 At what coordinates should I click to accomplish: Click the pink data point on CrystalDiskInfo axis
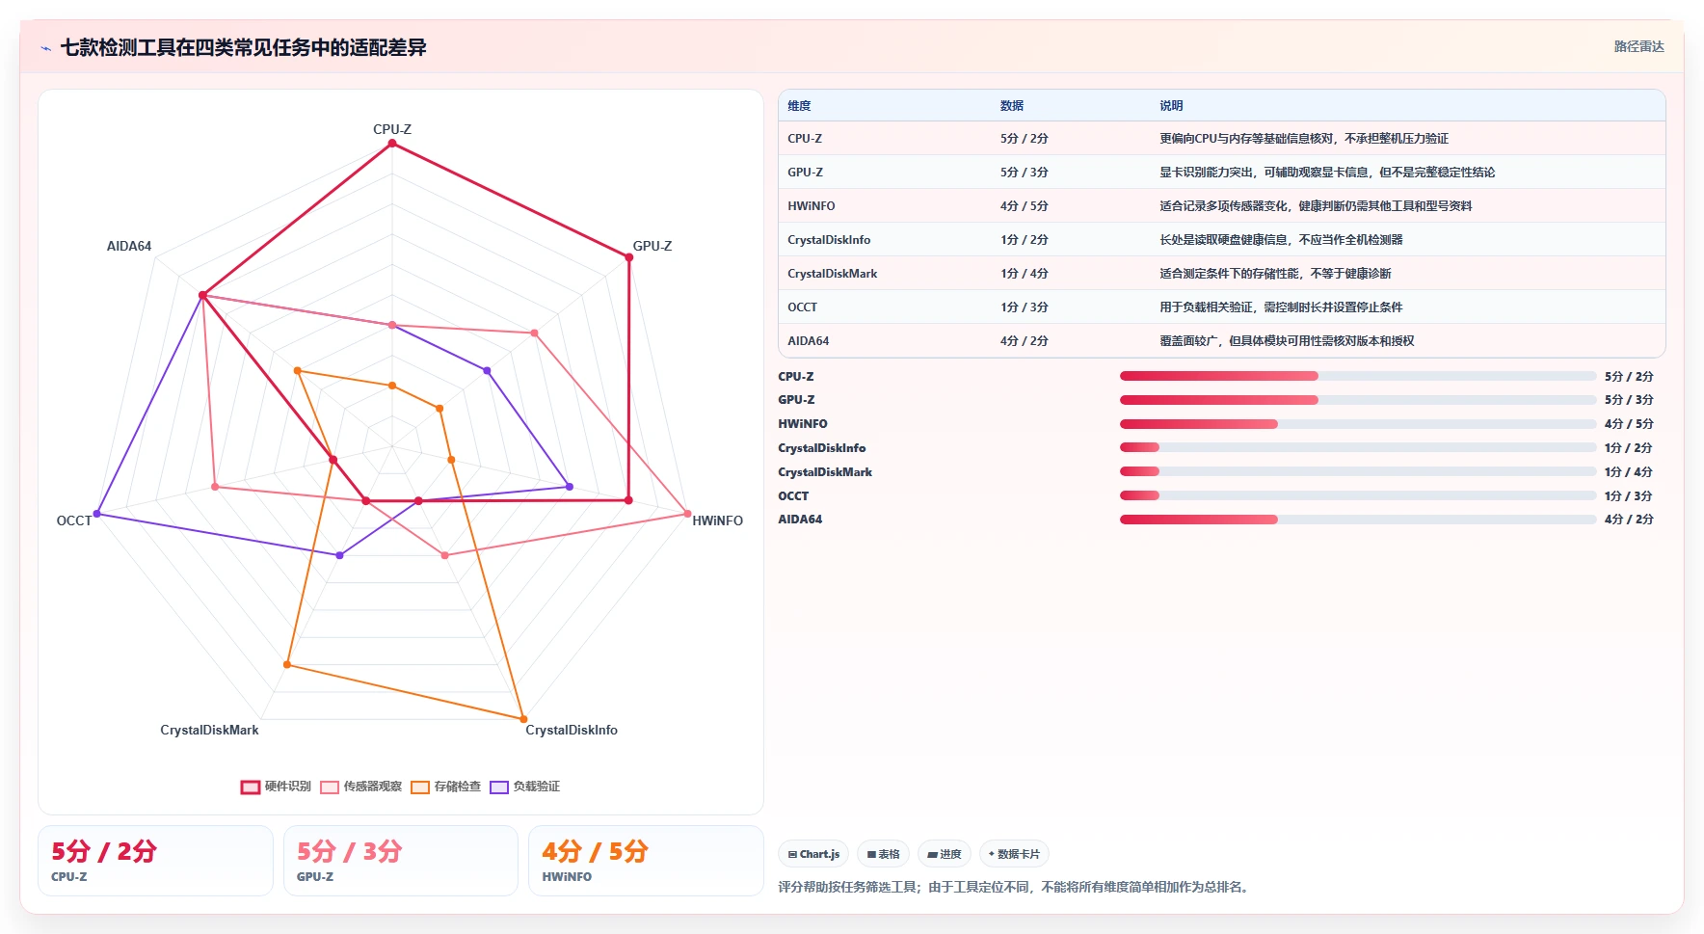(444, 555)
